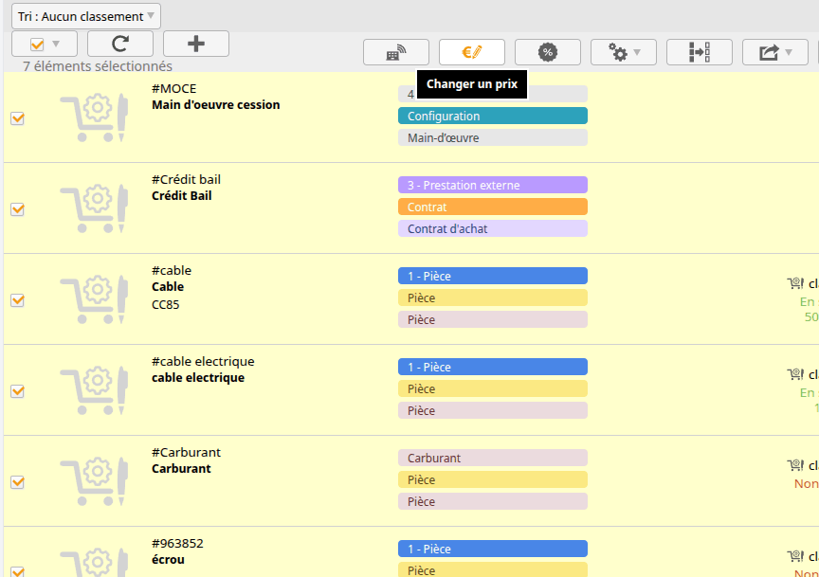Click the Main d'oeuvre cession title
This screenshot has height=577, width=819.
(x=216, y=105)
